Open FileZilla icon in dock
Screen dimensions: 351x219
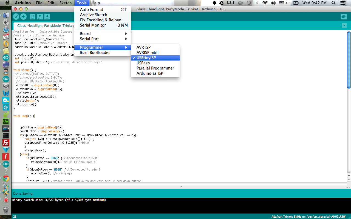[x=6, y=143]
